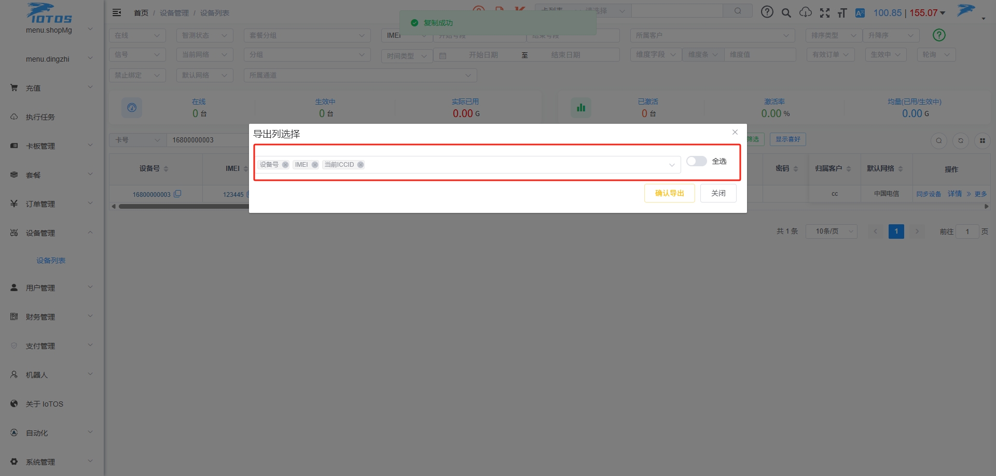
Task: Click the table refresh circle icon
Action: [x=961, y=140]
